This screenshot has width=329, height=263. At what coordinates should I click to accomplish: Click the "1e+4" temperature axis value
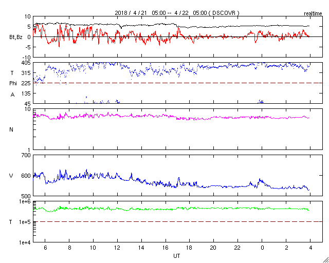(x=25, y=242)
